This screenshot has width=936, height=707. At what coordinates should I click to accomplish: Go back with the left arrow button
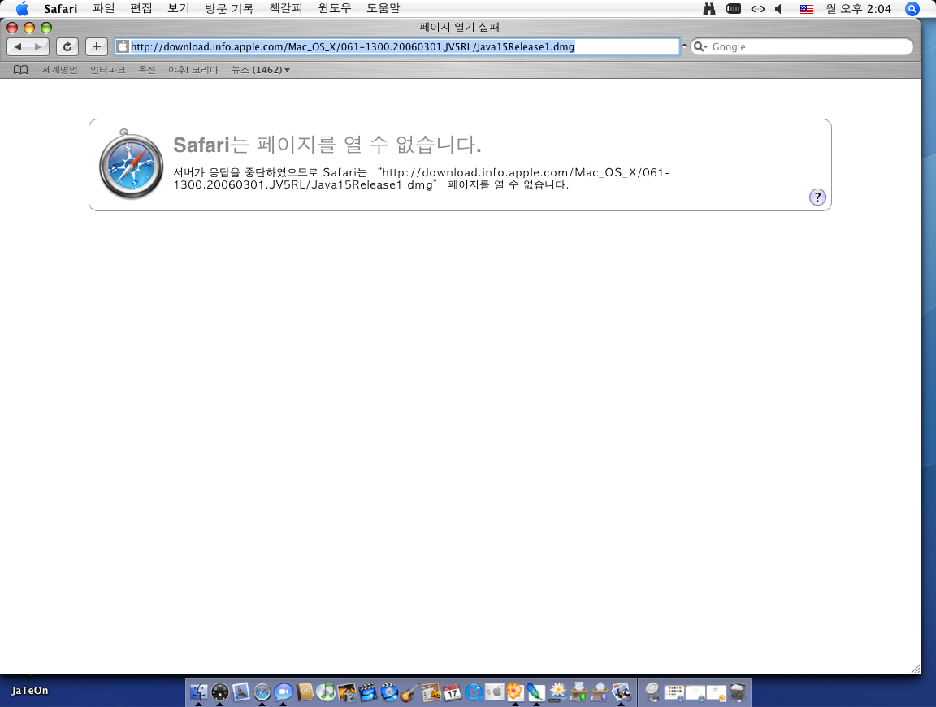[x=18, y=46]
